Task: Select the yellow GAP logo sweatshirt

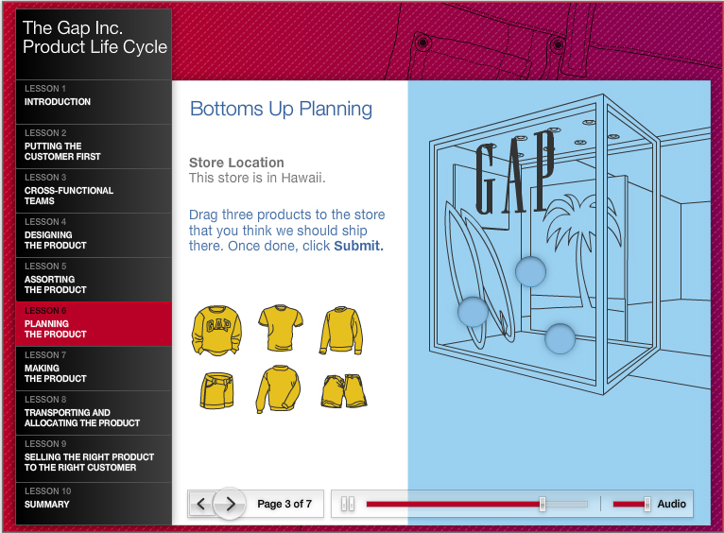Action: click(x=217, y=330)
